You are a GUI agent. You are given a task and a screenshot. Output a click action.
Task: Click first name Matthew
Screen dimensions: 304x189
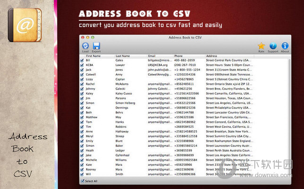92,117
